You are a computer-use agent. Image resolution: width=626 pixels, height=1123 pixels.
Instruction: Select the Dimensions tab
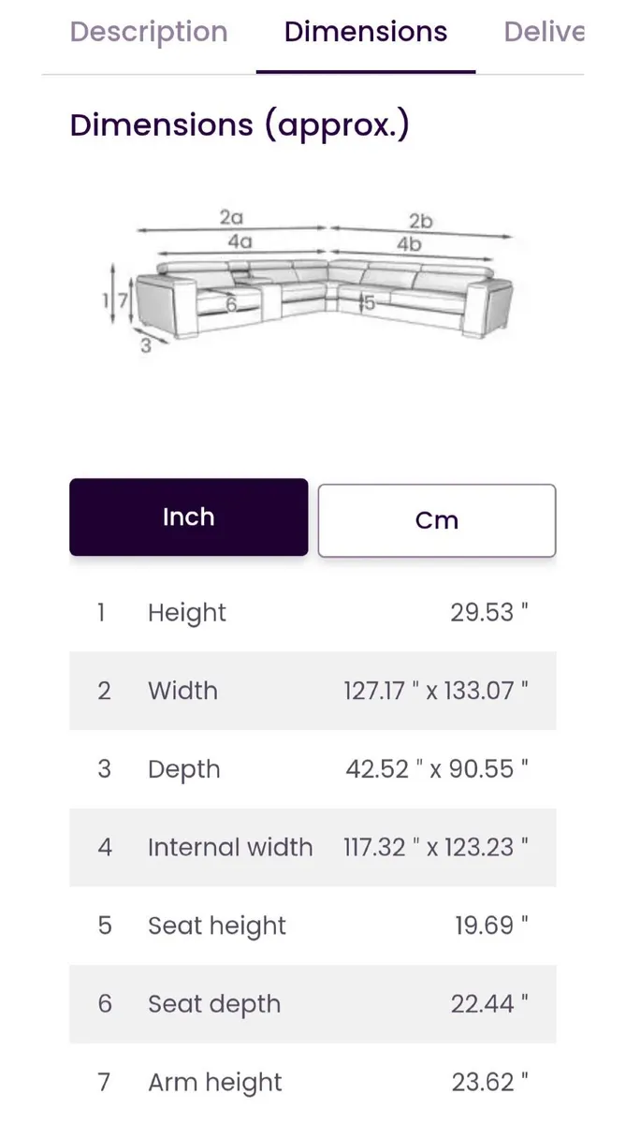[x=365, y=33]
